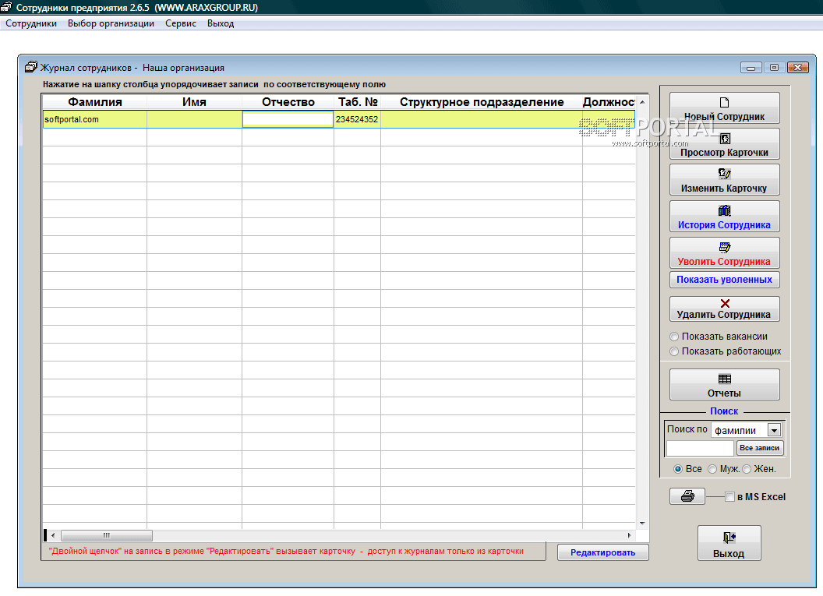Click the horizontal scrollbar right arrow
823x596 pixels.
click(x=629, y=536)
